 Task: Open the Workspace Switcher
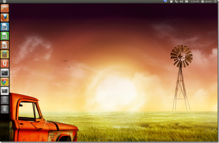pos(5,91)
